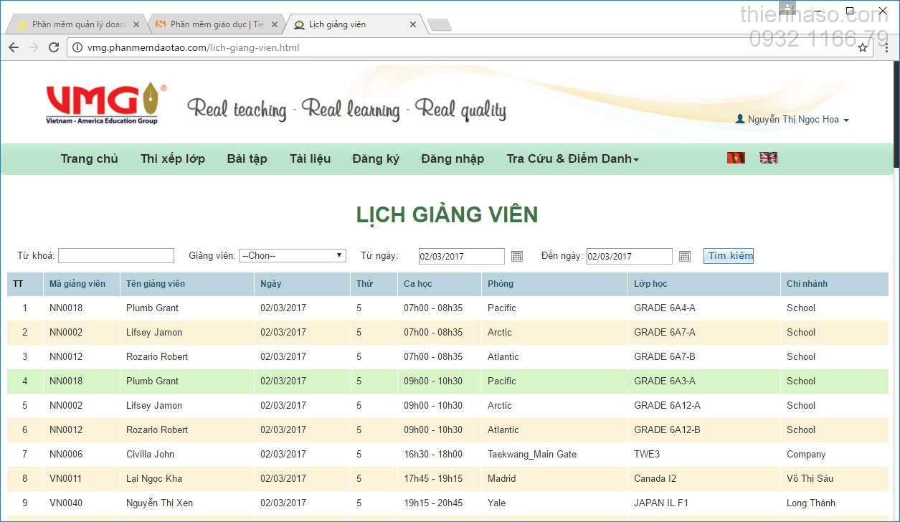Close the Lịch giảng viên browser tab
The image size is (900, 522).
click(413, 24)
